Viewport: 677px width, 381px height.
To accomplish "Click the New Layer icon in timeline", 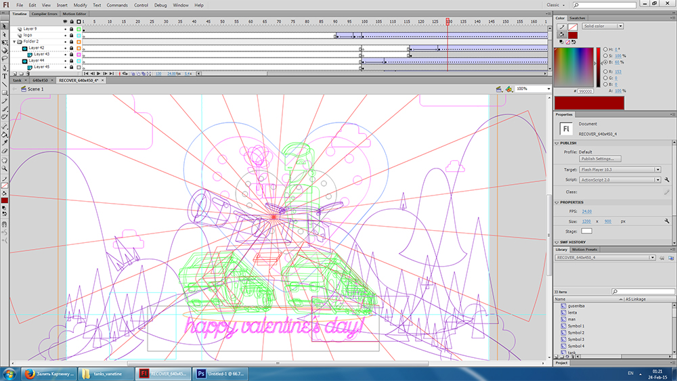I will [15, 74].
